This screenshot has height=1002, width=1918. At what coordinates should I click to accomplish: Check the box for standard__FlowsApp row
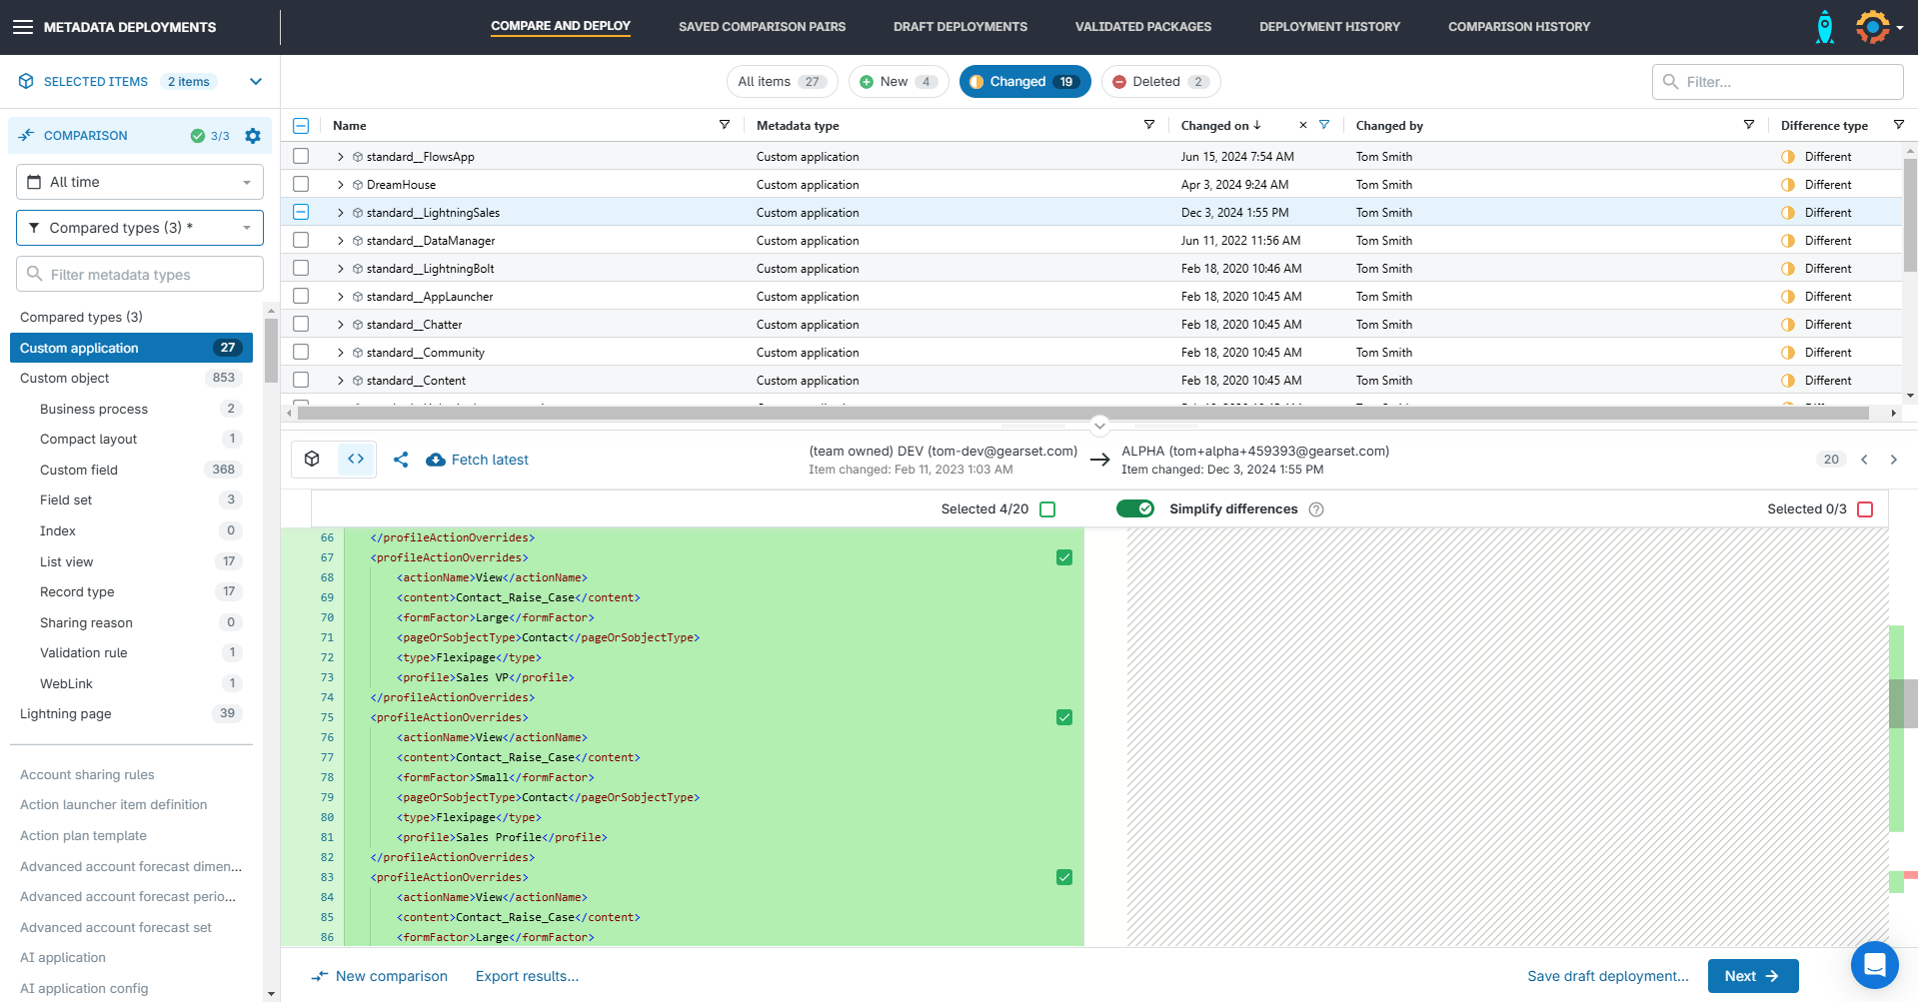pyautogui.click(x=301, y=157)
